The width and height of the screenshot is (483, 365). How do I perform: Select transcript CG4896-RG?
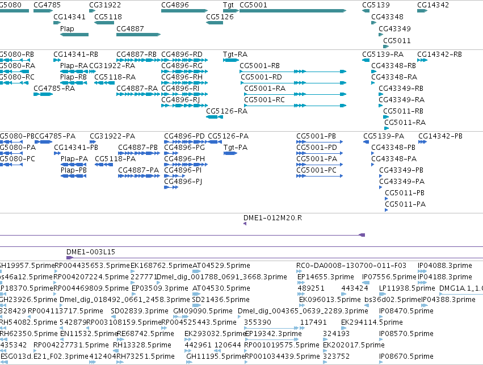pos(184,72)
